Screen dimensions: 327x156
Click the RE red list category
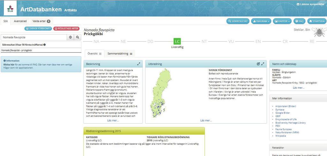click(x=312, y=41)
